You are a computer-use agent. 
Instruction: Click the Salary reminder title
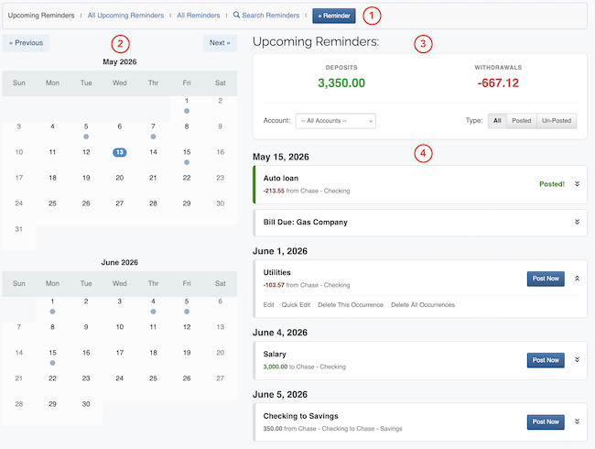[x=275, y=354]
